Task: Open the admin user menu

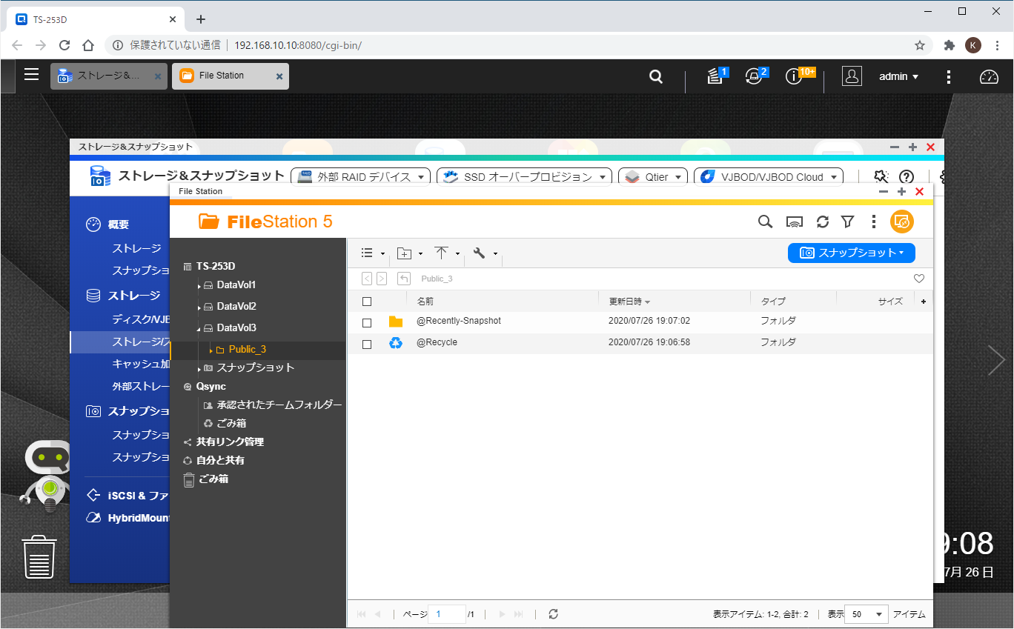Action: (898, 76)
